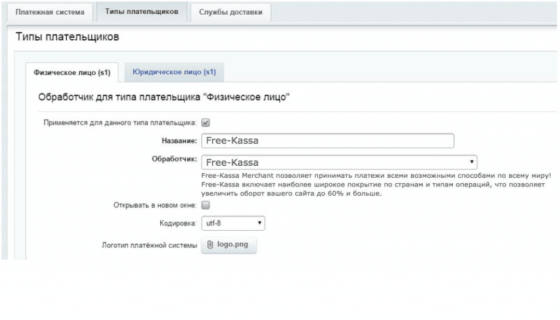Click the paperclip icon next to logo.png
560x320 pixels.
(x=210, y=245)
